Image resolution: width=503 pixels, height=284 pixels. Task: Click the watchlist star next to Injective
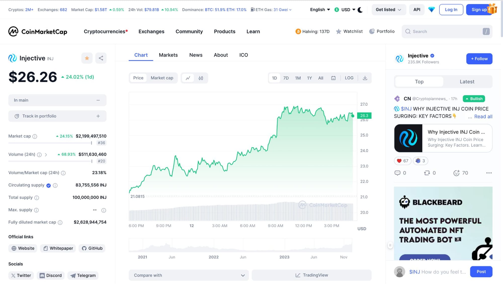[87, 58]
